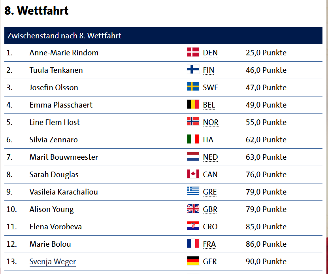Click the Canada flag icon

[x=193, y=174]
